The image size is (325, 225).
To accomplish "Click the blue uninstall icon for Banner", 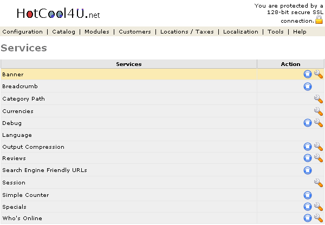I will click(x=308, y=75).
